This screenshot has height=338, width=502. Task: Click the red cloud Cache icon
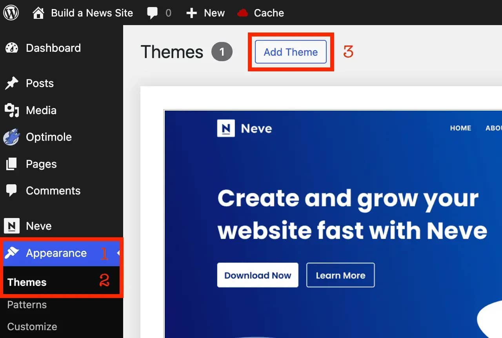pyautogui.click(x=243, y=13)
